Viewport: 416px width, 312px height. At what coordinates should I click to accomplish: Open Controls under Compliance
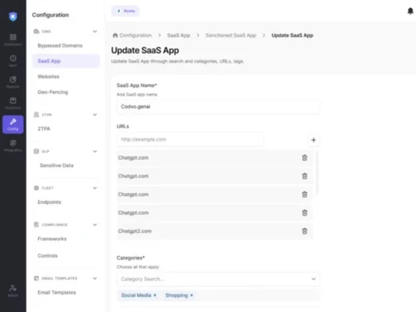click(47, 255)
